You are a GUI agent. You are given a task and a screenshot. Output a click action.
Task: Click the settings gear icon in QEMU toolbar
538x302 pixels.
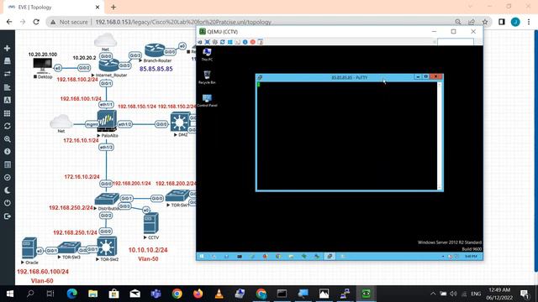(x=215, y=42)
